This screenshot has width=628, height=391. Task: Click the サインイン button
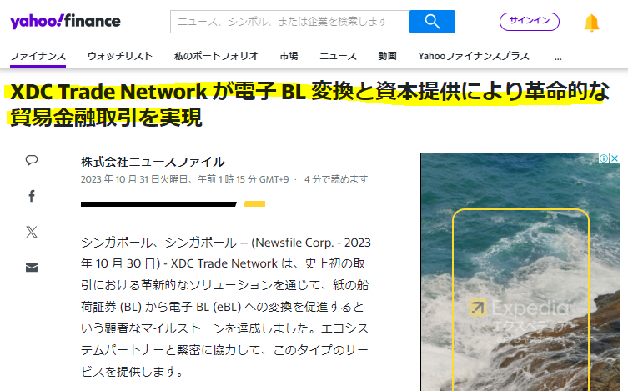[x=530, y=22]
